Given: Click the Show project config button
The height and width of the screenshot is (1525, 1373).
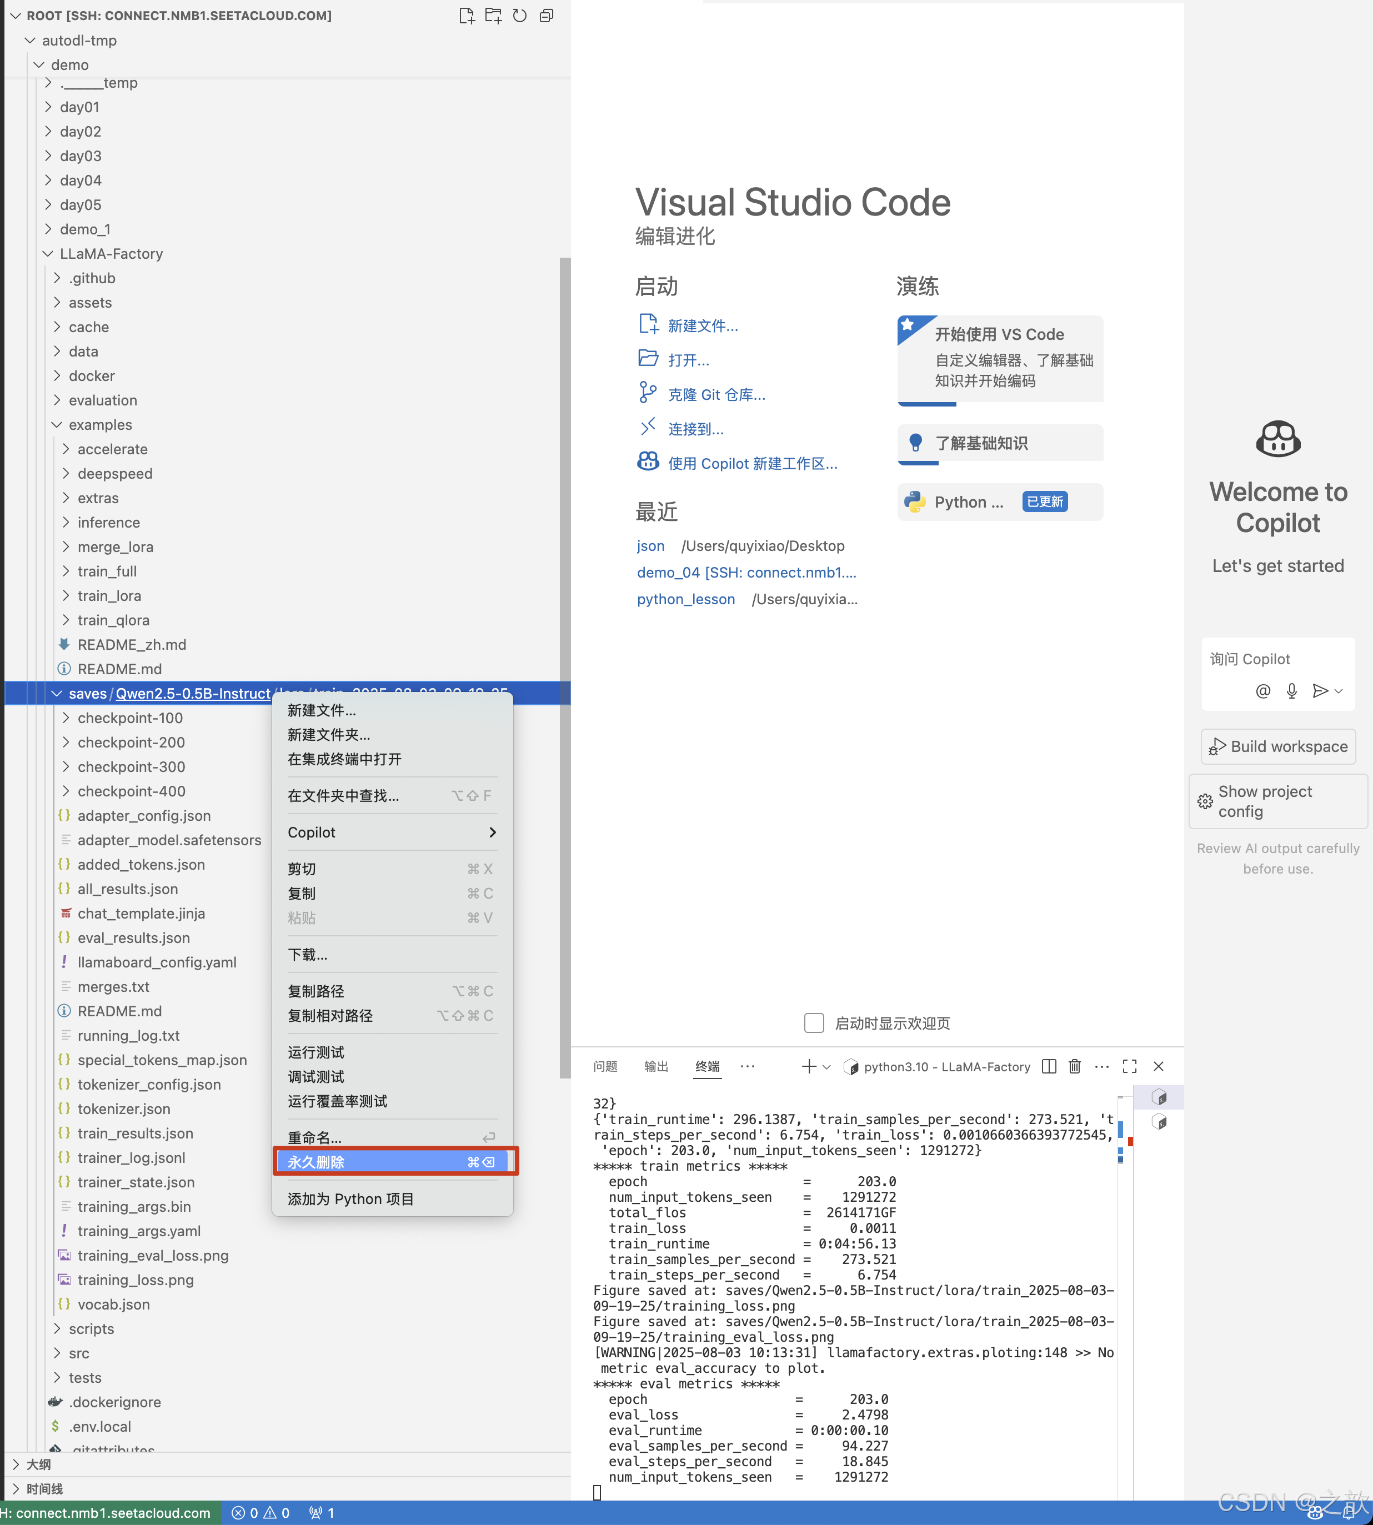Looking at the screenshot, I should coord(1278,802).
